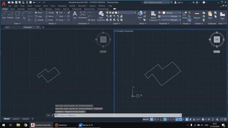Click the keyword search field

point(157,2)
